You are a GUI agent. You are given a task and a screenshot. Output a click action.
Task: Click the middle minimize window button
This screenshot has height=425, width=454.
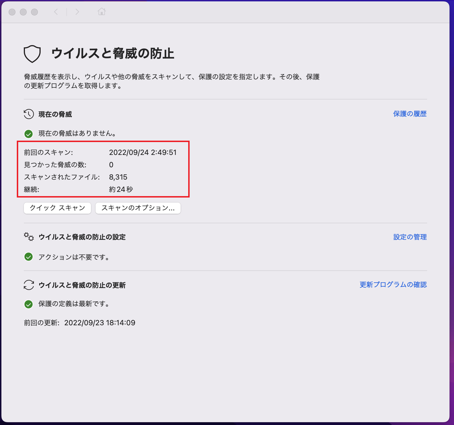[x=23, y=12]
